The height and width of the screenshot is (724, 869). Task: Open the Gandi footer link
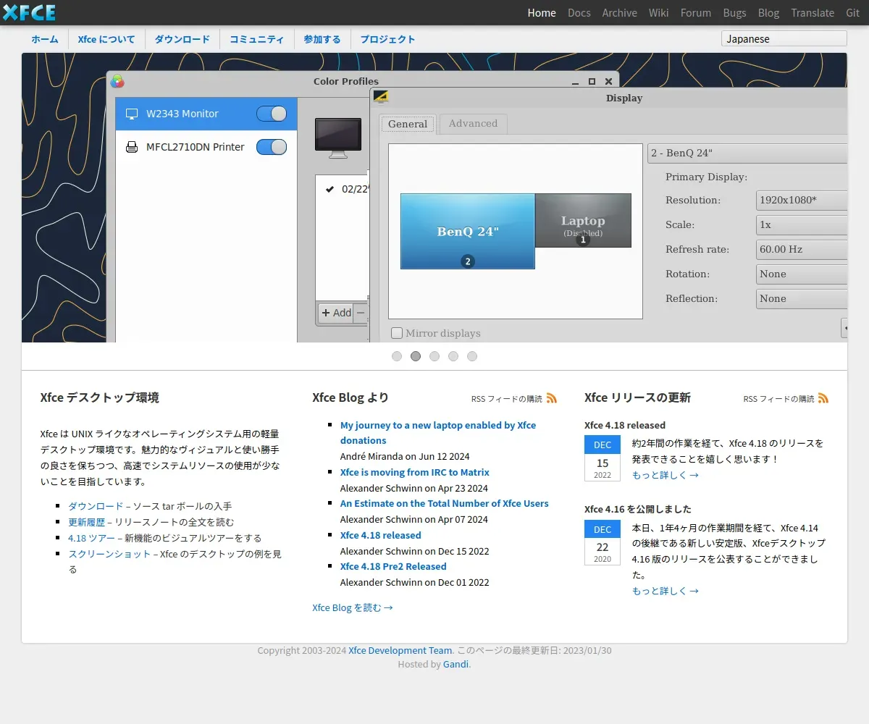pyautogui.click(x=456, y=664)
